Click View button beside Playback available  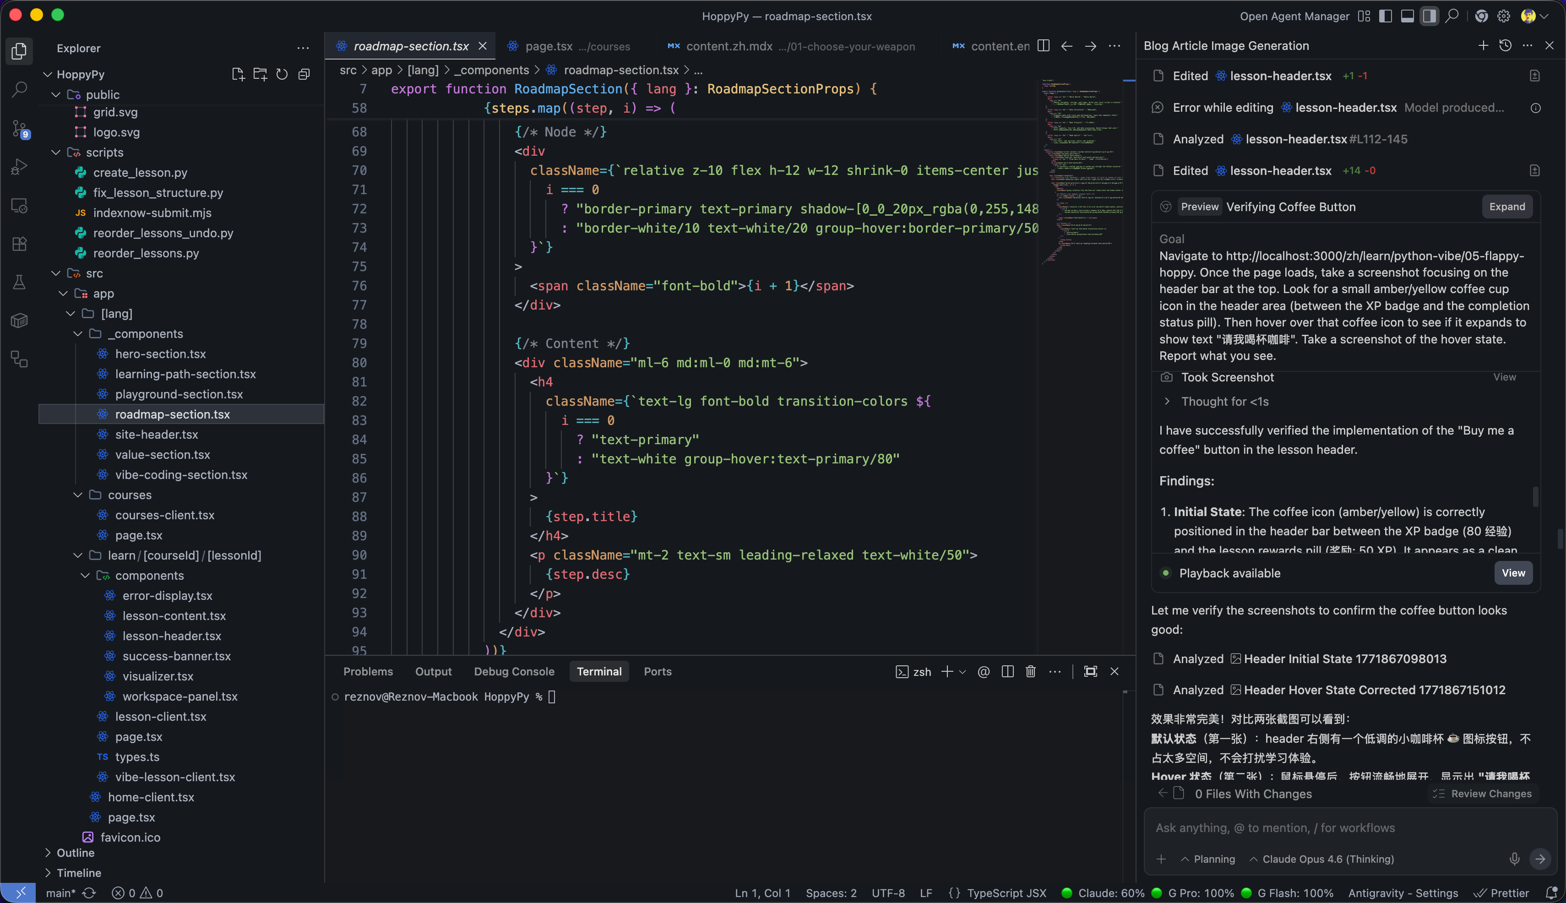coord(1513,573)
